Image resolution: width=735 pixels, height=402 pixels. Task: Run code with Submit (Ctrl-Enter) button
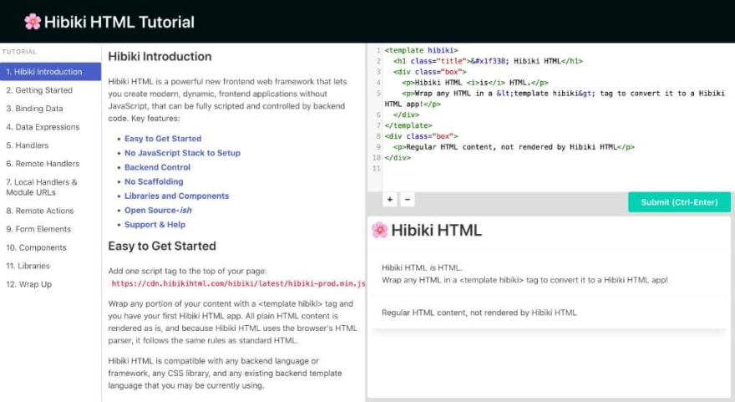coord(679,202)
